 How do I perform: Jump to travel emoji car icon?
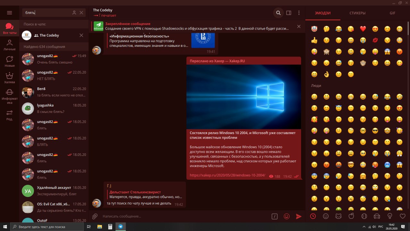[377, 216]
